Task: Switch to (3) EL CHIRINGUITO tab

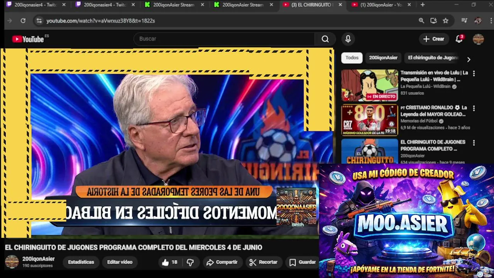Action: (x=312, y=5)
